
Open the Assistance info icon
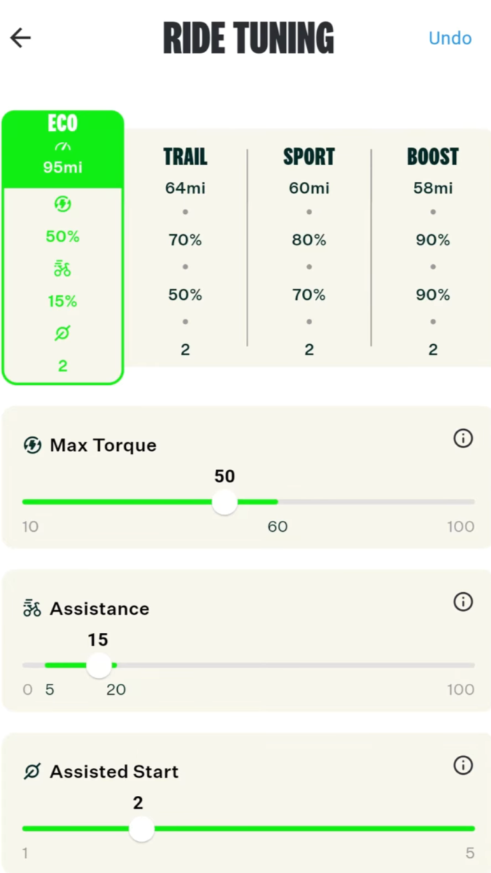tap(463, 602)
